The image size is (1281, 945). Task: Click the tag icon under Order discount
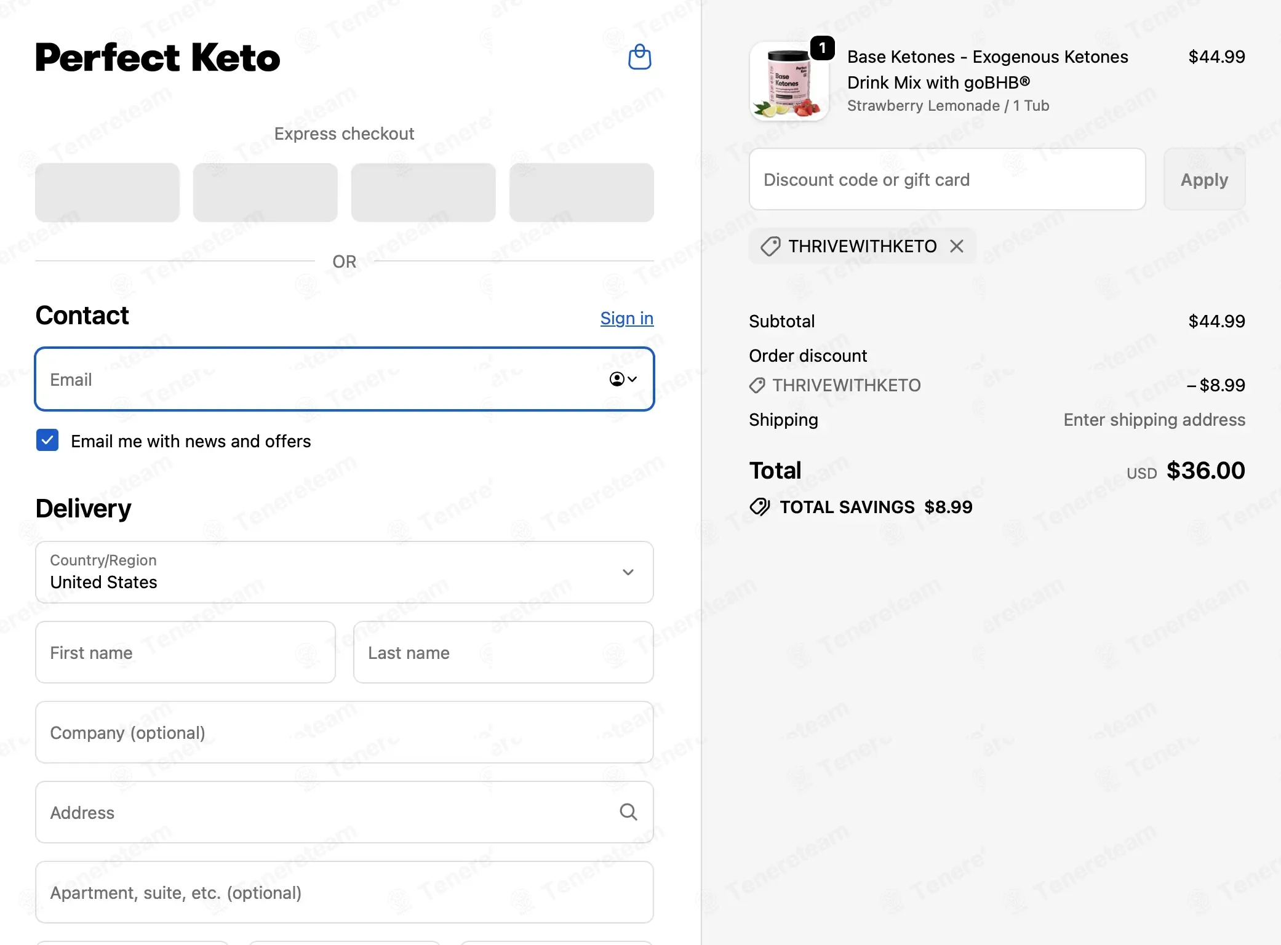pyautogui.click(x=757, y=385)
